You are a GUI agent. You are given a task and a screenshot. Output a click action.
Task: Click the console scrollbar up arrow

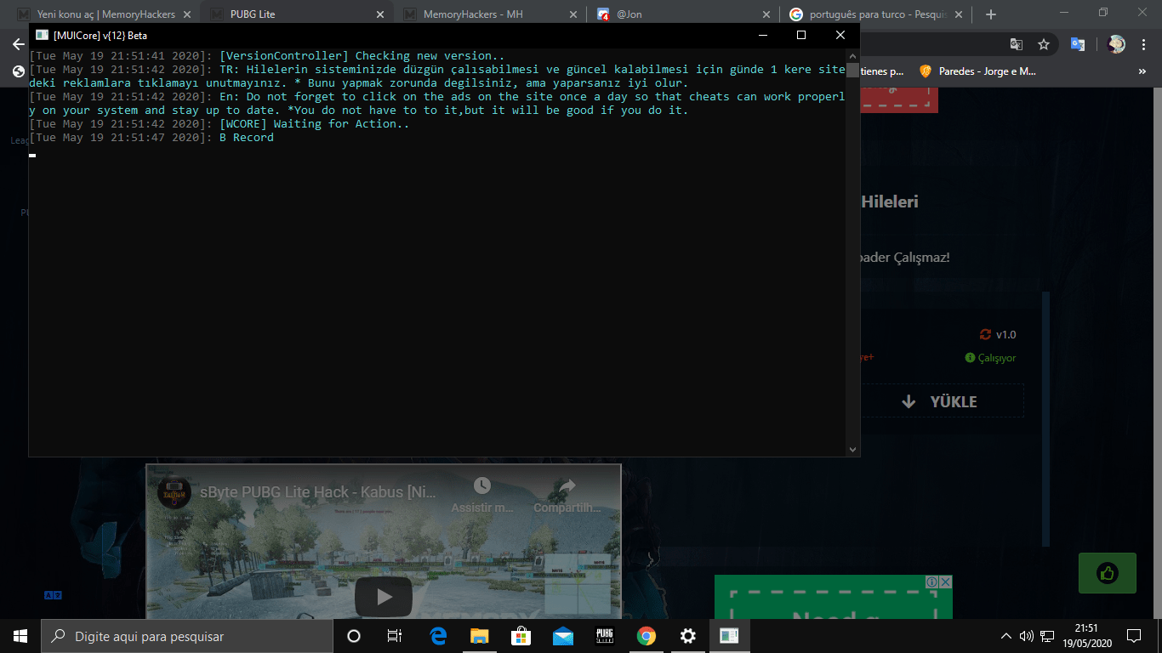(852, 54)
